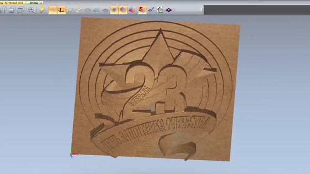Click the slider handle at its right end
This screenshot has height=174, width=310.
tap(201, 10)
